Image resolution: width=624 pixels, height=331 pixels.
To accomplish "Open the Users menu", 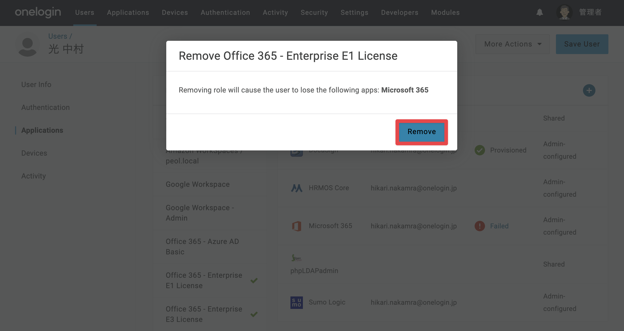I will 85,12.
